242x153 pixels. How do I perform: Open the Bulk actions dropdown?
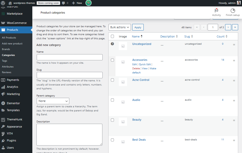(x=120, y=27)
